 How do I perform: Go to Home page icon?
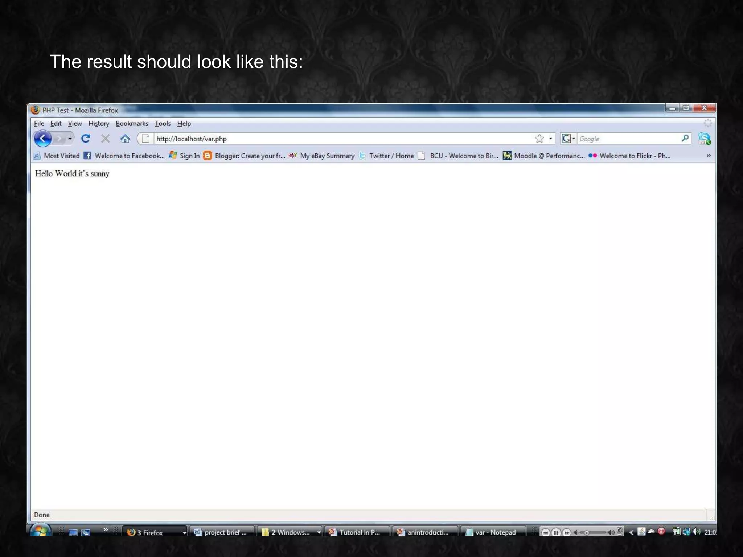pyautogui.click(x=125, y=139)
